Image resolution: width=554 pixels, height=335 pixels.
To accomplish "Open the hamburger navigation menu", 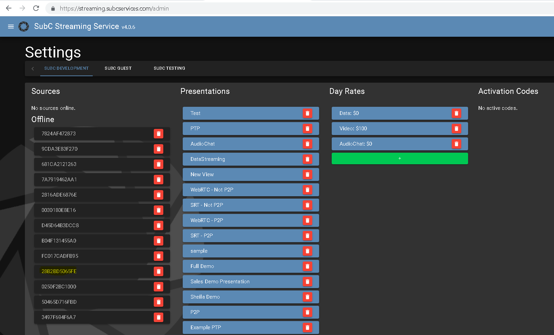I will click(11, 27).
